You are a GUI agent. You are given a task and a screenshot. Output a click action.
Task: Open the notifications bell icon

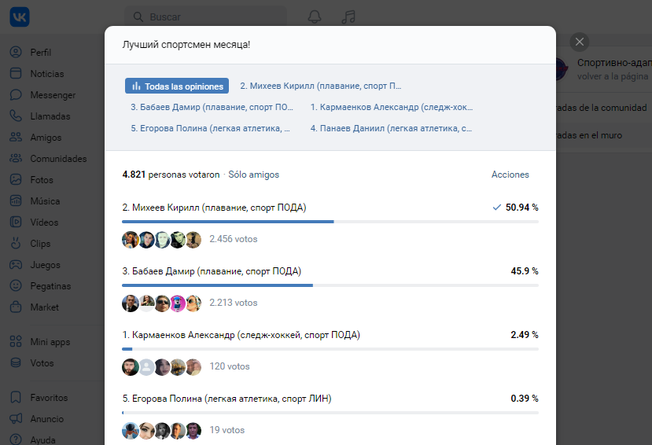click(315, 17)
